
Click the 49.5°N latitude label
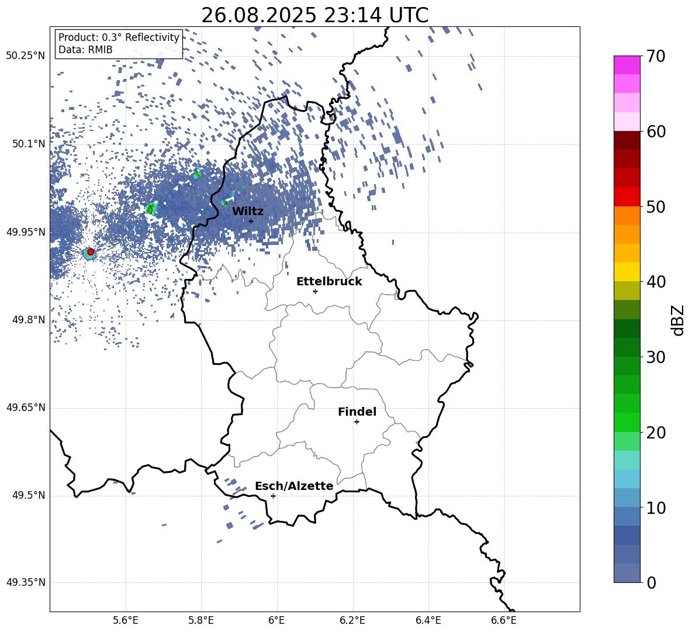(29, 495)
